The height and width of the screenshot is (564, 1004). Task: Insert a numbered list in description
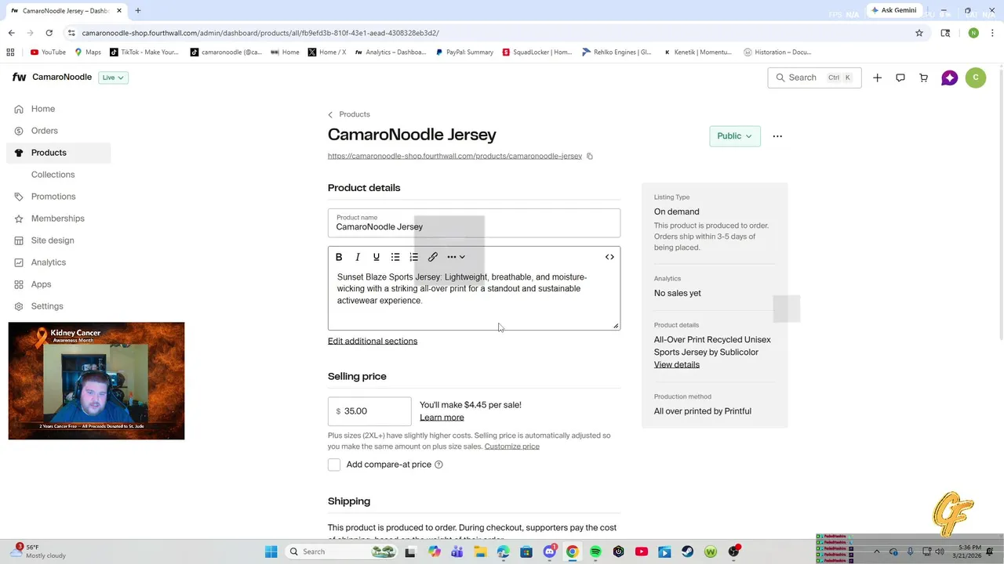414,257
